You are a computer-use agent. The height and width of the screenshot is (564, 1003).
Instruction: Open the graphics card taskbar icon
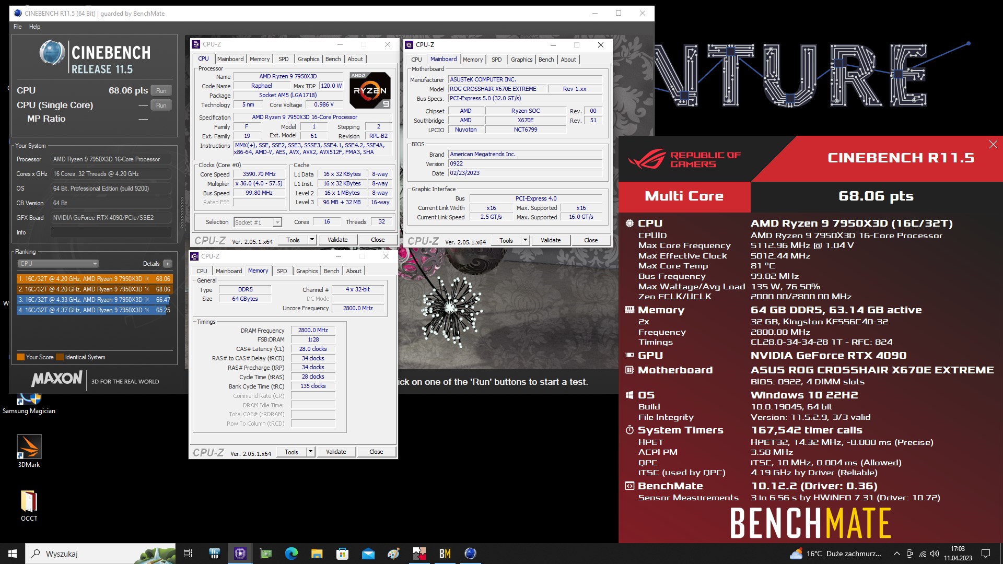click(x=266, y=554)
